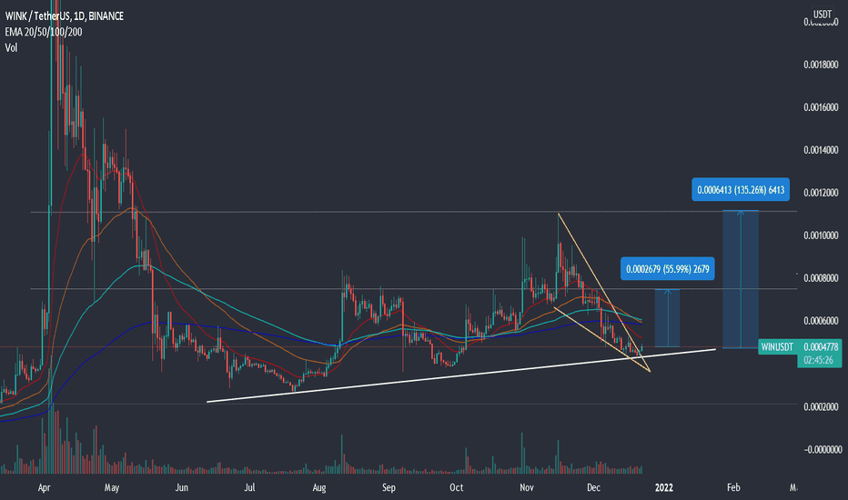Click the 0.0012000 price axis label

821,193
